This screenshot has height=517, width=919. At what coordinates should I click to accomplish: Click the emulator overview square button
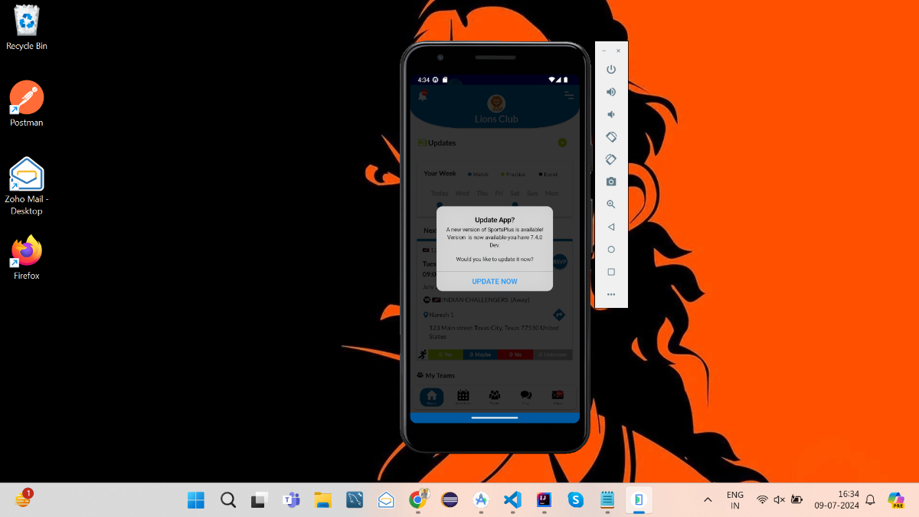click(x=611, y=272)
